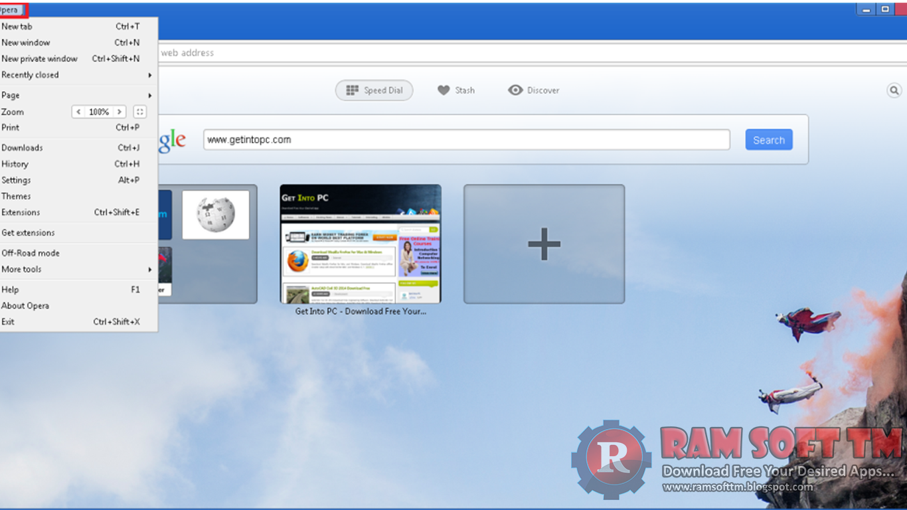The width and height of the screenshot is (907, 510).
Task: Switch to Speed Dial view
Action: pyautogui.click(x=374, y=90)
